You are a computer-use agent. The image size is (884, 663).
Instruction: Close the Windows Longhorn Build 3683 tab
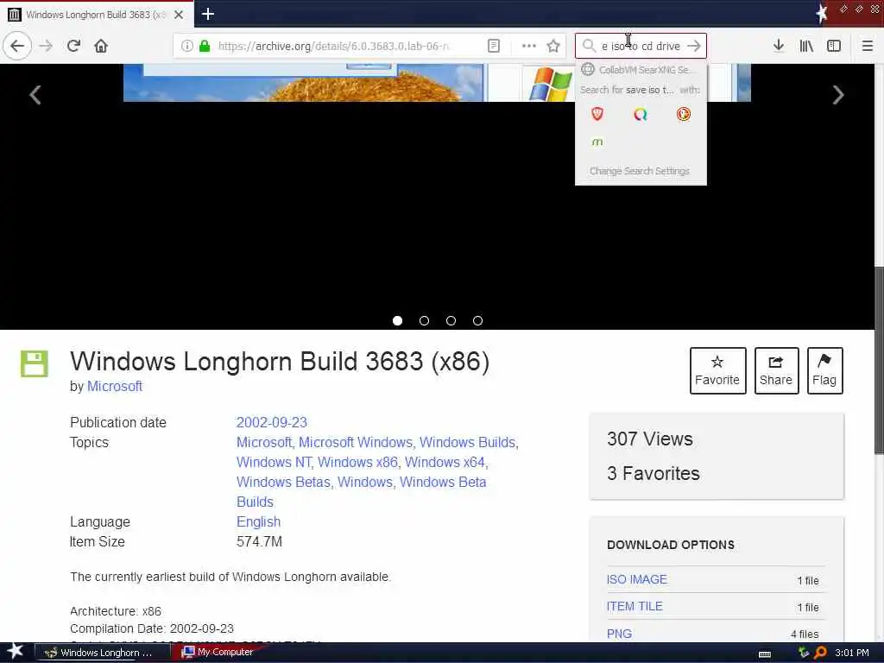179,15
